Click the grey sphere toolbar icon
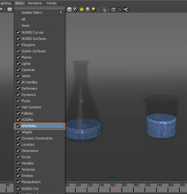The image size is (187, 194). click(88, 9)
